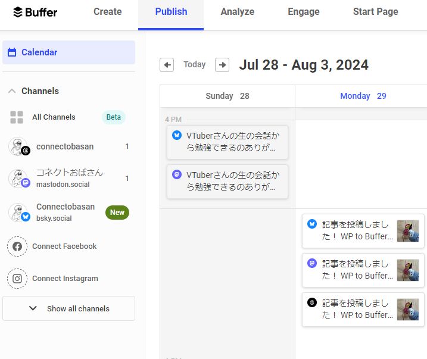427x359 pixels.
Task: Click the Instagram icon
Action: point(17,279)
